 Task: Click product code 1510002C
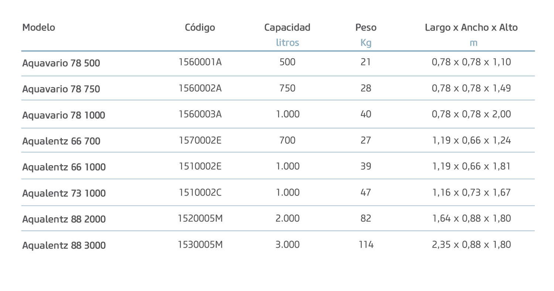click(x=200, y=192)
